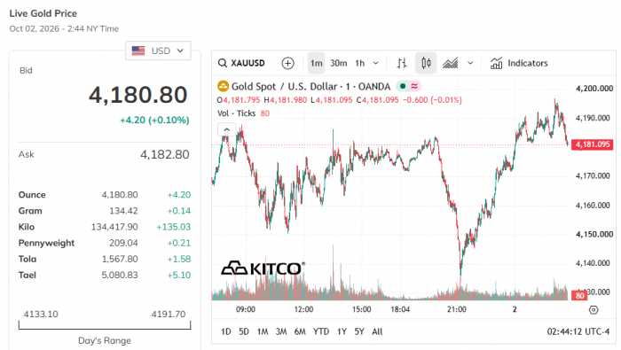This screenshot has width=621, height=350.
Task: Click the Kitco logo on the chart
Action: coord(263,268)
